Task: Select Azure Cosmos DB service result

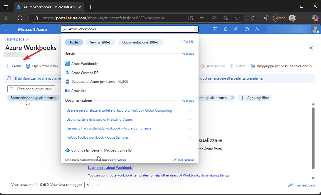Action: 85,73
